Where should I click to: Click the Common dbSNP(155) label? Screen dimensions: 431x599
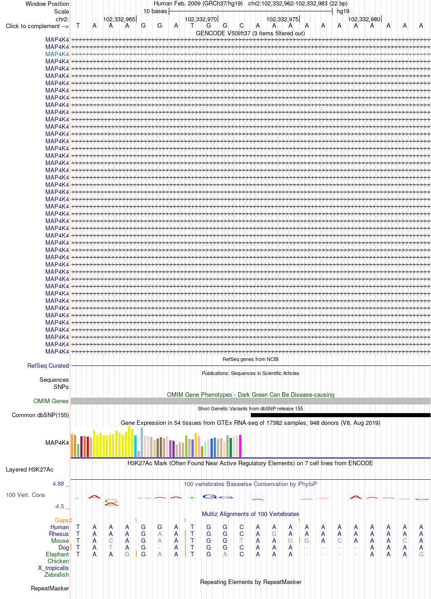pos(40,415)
